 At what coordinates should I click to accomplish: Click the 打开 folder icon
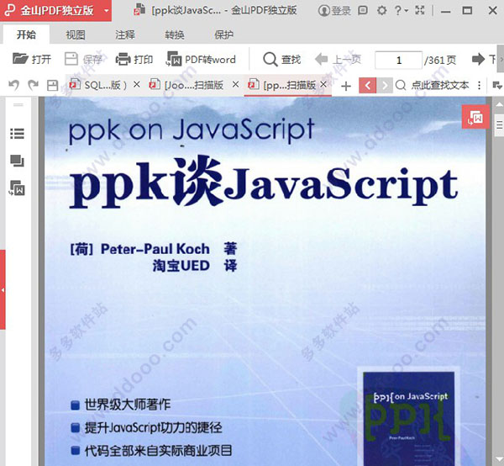20,59
